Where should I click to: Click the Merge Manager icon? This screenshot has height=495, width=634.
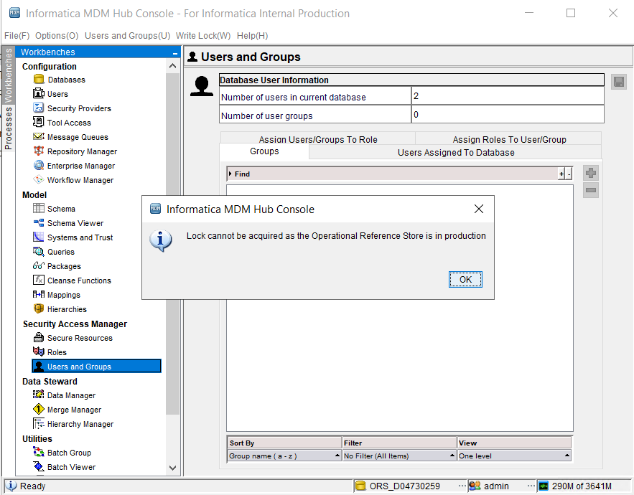[38, 409]
